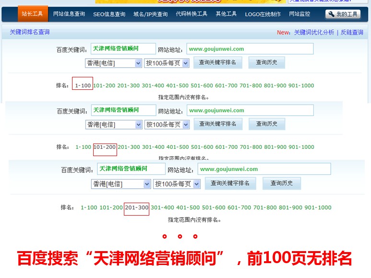Focus the keyword field in the middle panel
The image size is (371, 278).
click(123, 110)
